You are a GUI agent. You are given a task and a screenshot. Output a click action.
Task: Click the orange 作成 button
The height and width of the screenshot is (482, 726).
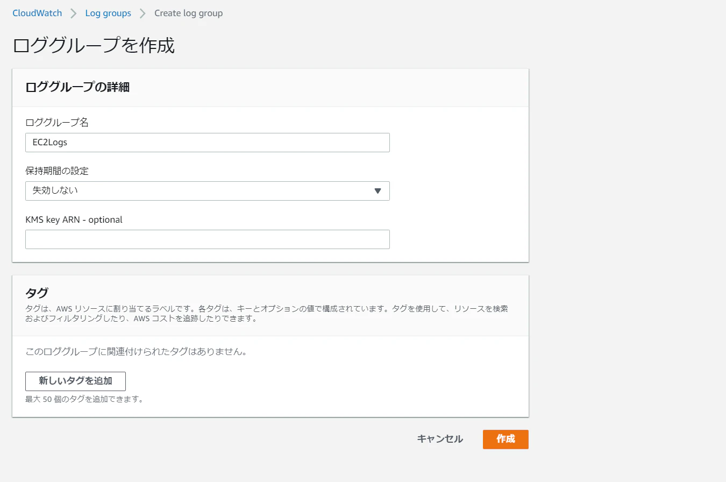tap(506, 439)
